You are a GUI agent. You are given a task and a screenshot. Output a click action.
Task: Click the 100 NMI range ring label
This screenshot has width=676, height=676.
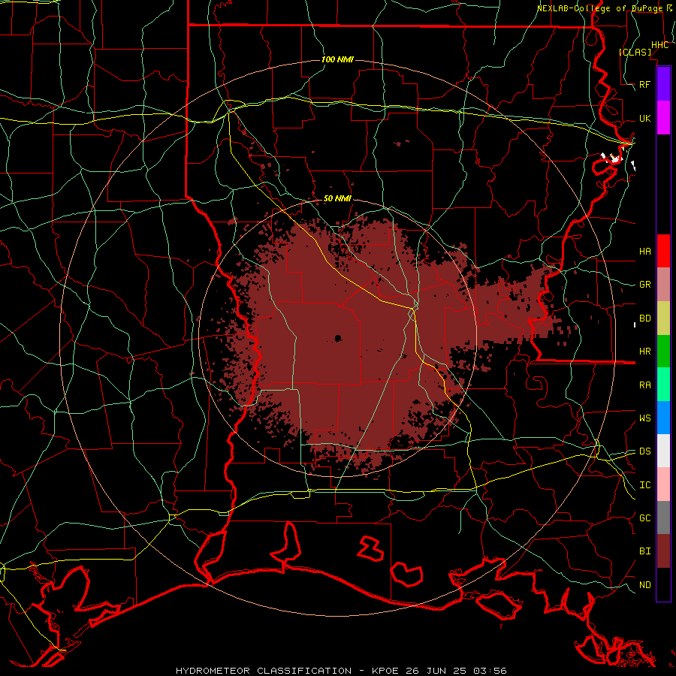pos(337,59)
